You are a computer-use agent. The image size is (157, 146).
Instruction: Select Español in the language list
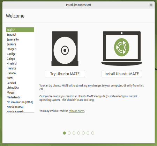point(20,35)
